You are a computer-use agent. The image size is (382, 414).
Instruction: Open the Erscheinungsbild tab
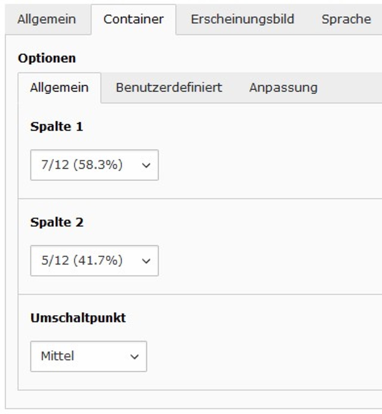pos(242,19)
